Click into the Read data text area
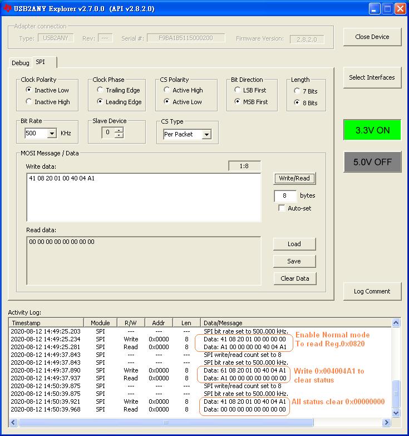 144,261
